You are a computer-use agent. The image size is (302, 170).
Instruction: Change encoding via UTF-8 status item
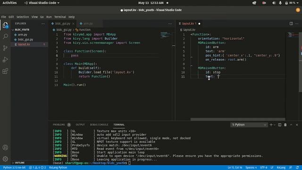click(263, 168)
